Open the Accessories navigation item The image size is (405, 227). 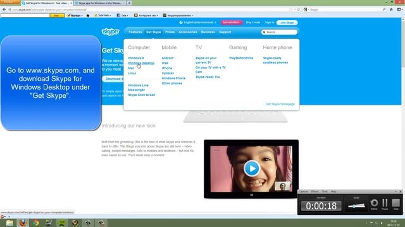[187, 32]
